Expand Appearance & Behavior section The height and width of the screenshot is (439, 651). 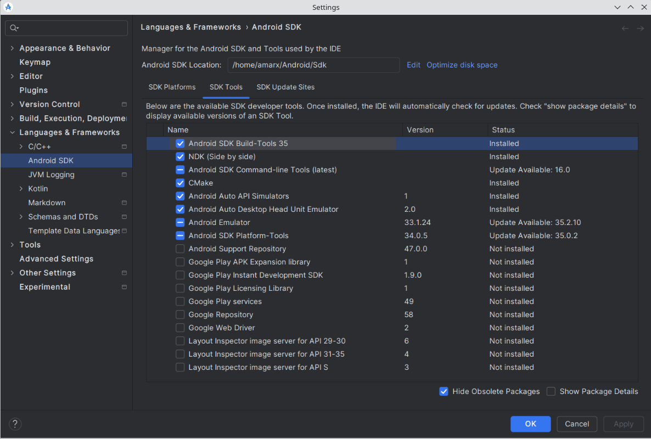click(x=12, y=48)
